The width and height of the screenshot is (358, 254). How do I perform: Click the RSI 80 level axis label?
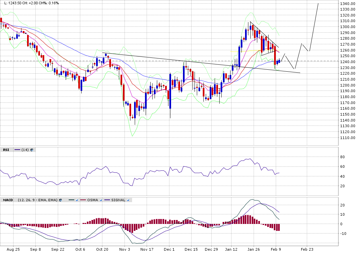click(342, 157)
